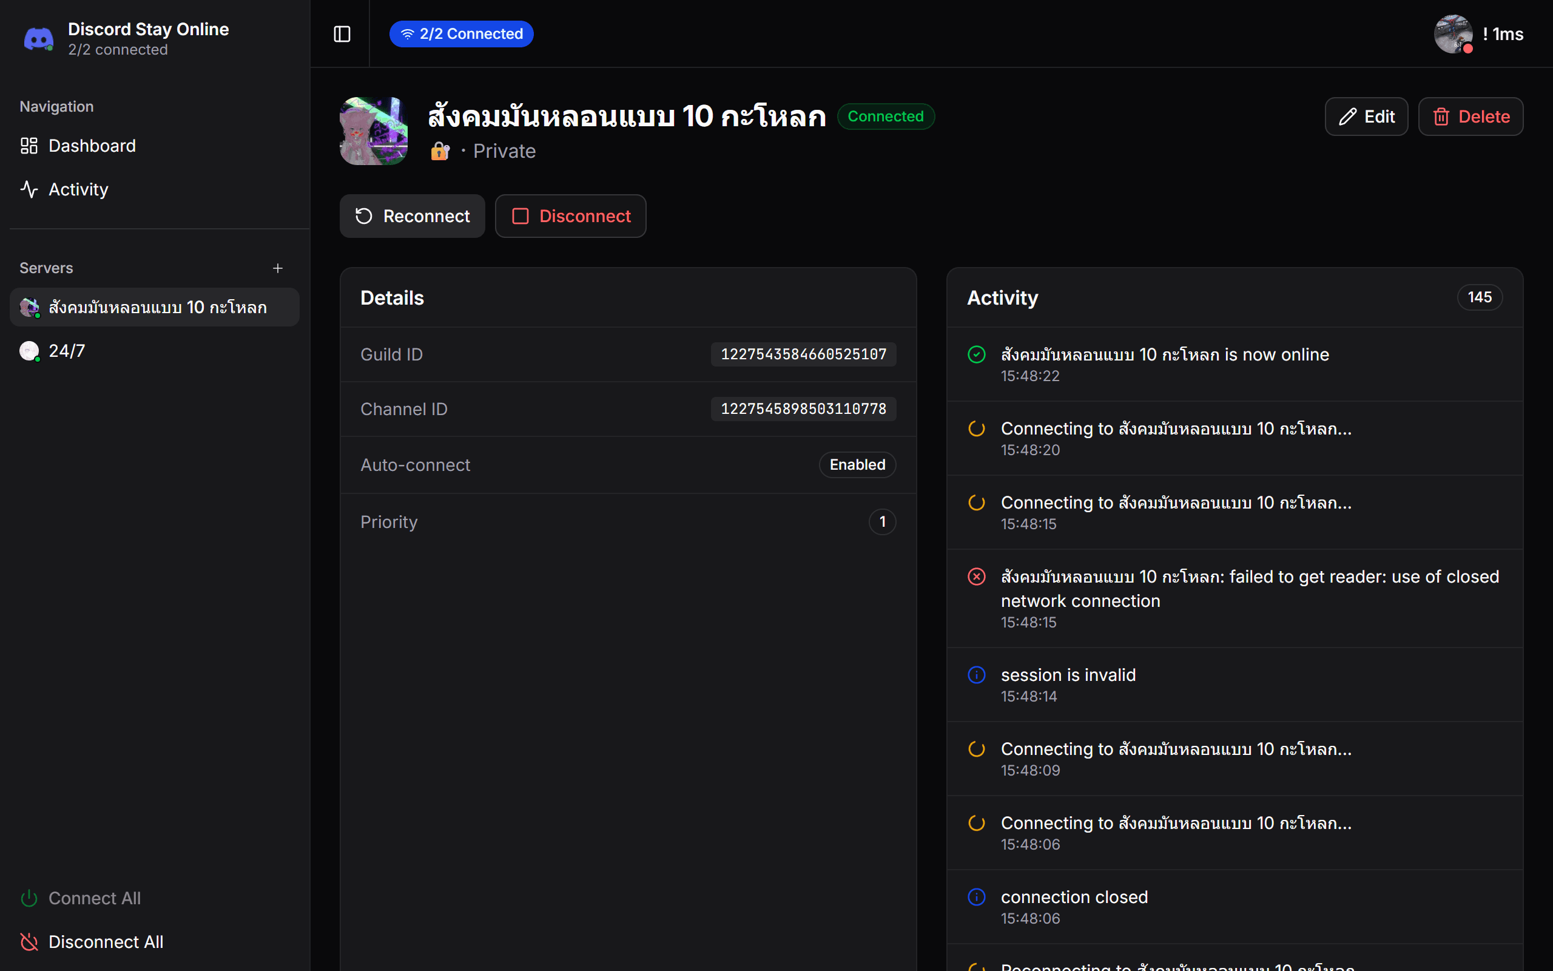This screenshot has height=971, width=1553.
Task: Click the Priority value badge
Action: click(x=883, y=521)
